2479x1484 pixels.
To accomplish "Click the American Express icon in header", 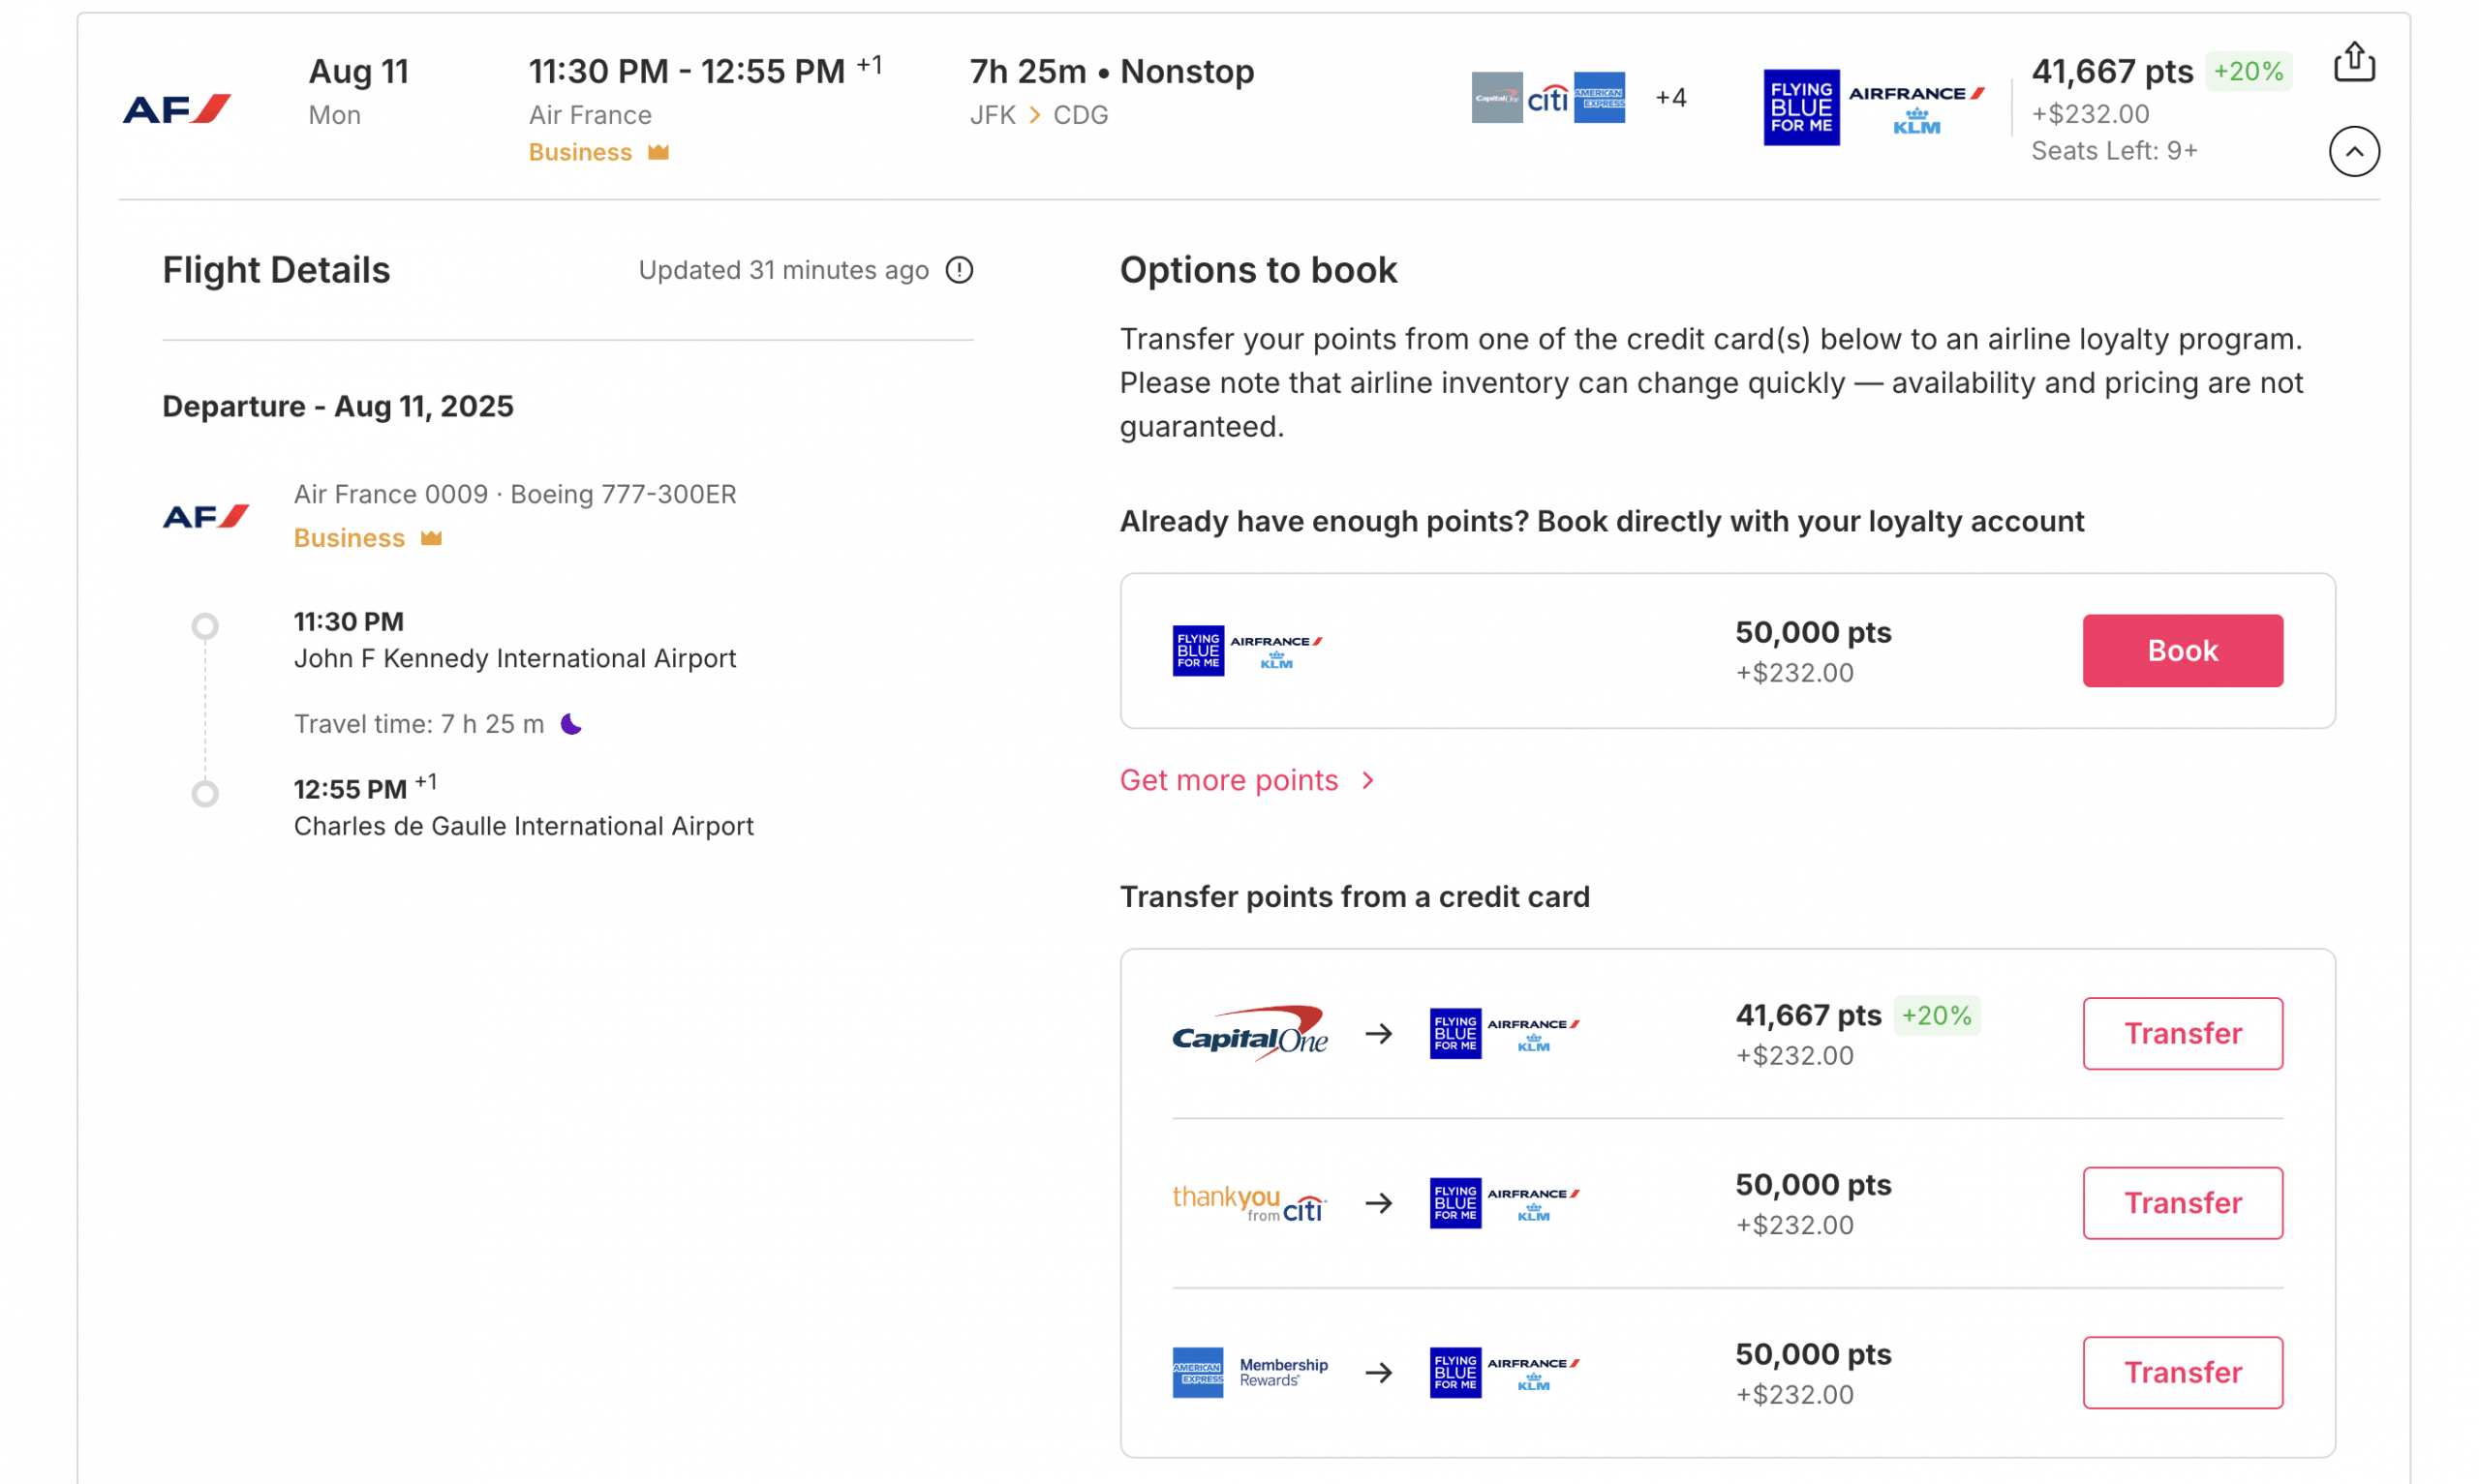I will 1598,97.
